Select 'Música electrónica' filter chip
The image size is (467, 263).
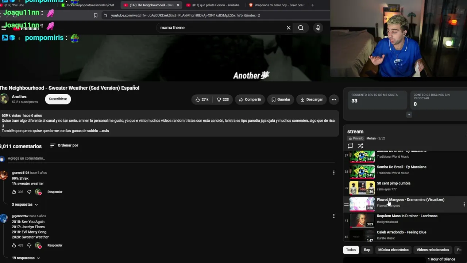(393, 250)
